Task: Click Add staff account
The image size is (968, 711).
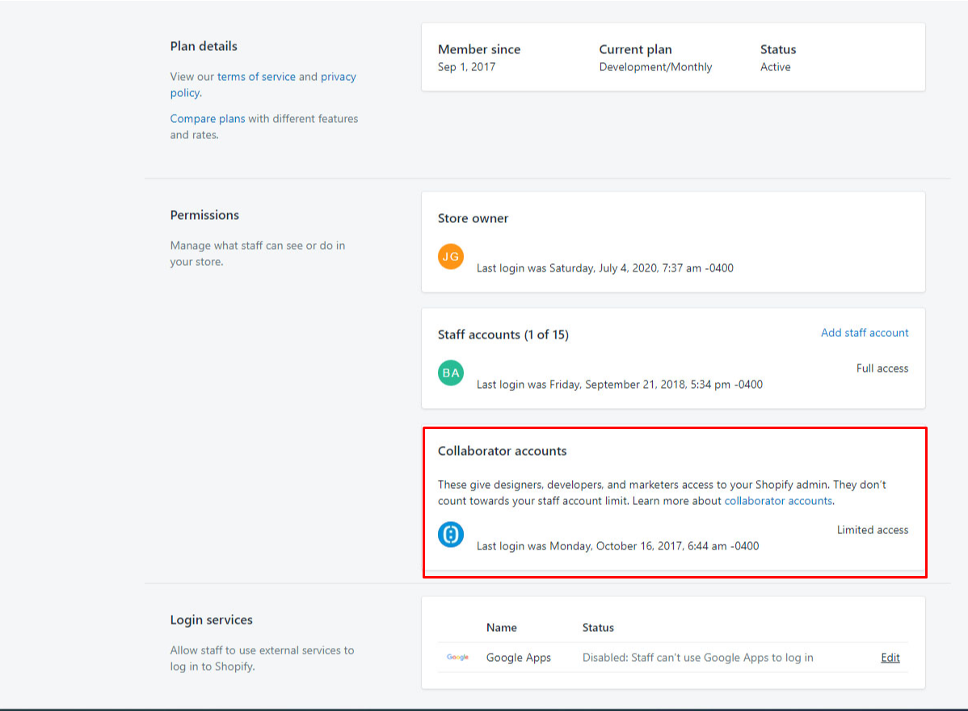Action: [x=865, y=333]
